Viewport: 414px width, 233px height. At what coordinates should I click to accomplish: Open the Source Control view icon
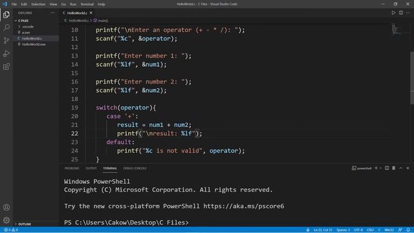click(6, 40)
